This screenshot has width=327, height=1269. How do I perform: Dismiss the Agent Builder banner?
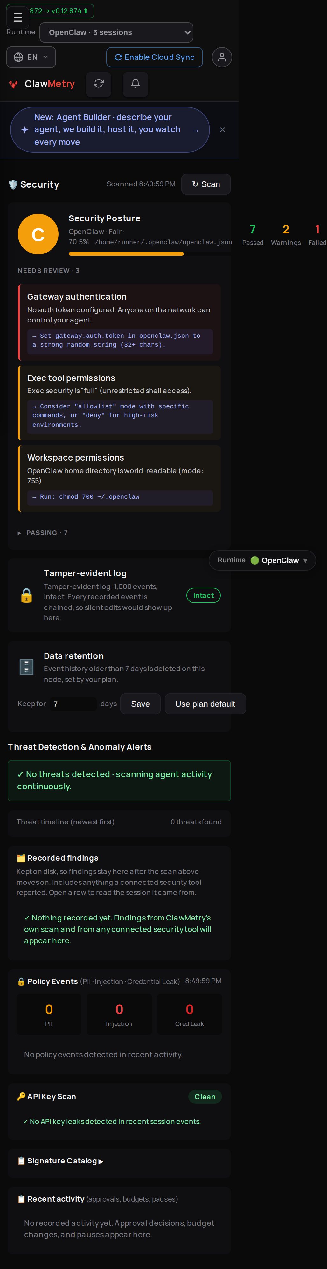[x=223, y=130]
